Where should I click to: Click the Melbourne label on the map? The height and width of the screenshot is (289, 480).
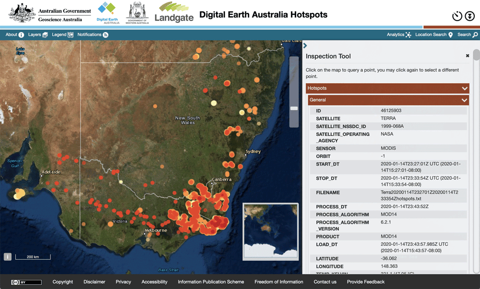(x=156, y=230)
